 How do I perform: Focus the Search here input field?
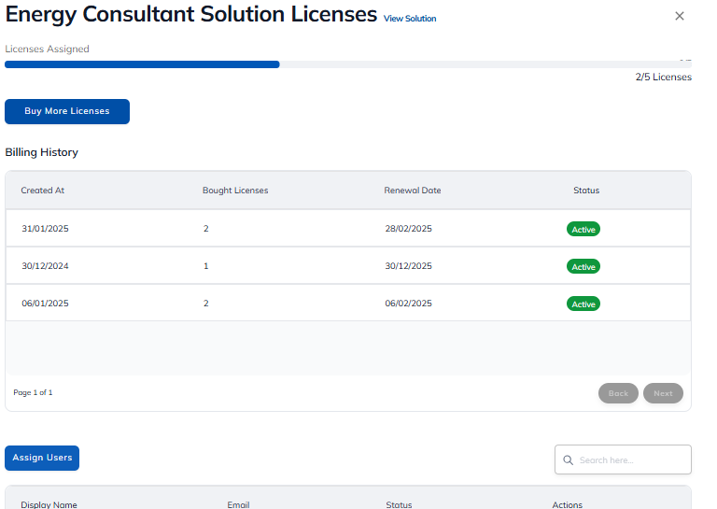point(630,460)
